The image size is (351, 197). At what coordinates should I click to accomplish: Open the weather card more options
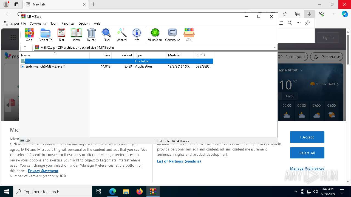point(335,70)
